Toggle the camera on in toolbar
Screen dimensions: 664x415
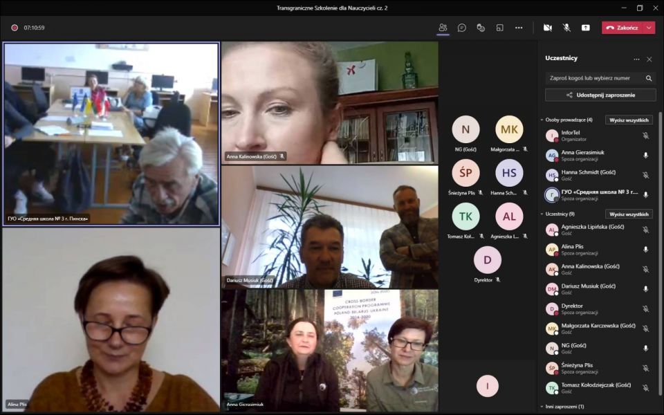click(547, 28)
